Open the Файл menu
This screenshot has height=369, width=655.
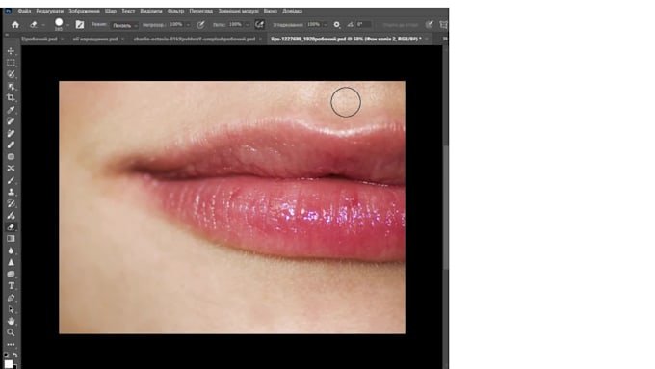(24, 11)
